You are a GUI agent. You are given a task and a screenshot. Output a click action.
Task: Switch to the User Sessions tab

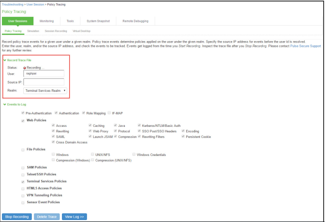pyautogui.click(x=17, y=21)
